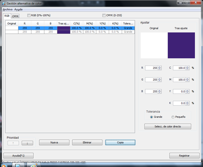Click the R value input field
Image resolution: width=203 pixels, height=167 pixels.
[x=152, y=68]
